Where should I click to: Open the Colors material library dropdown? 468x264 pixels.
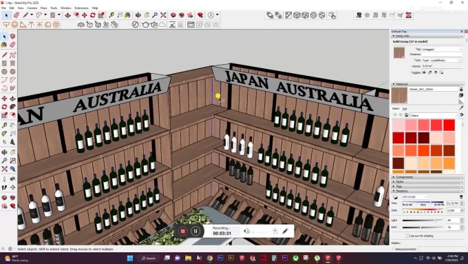tap(434, 115)
